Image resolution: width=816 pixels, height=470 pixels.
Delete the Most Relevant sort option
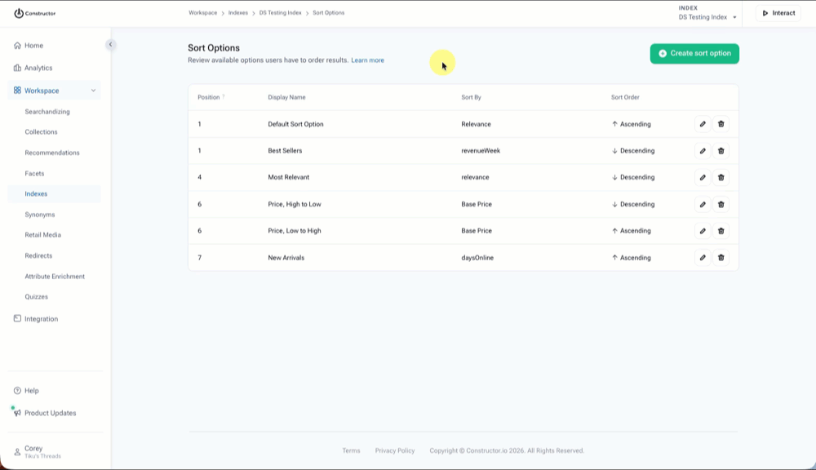(721, 178)
